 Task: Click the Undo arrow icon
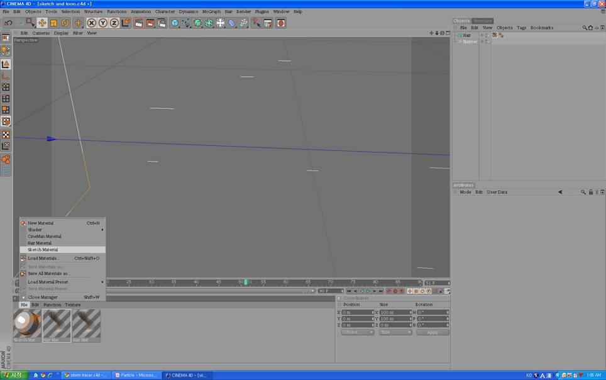point(8,23)
